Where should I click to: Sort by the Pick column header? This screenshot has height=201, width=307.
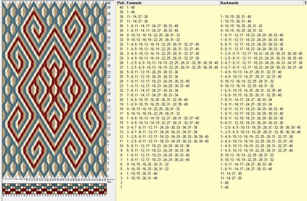click(121, 3)
